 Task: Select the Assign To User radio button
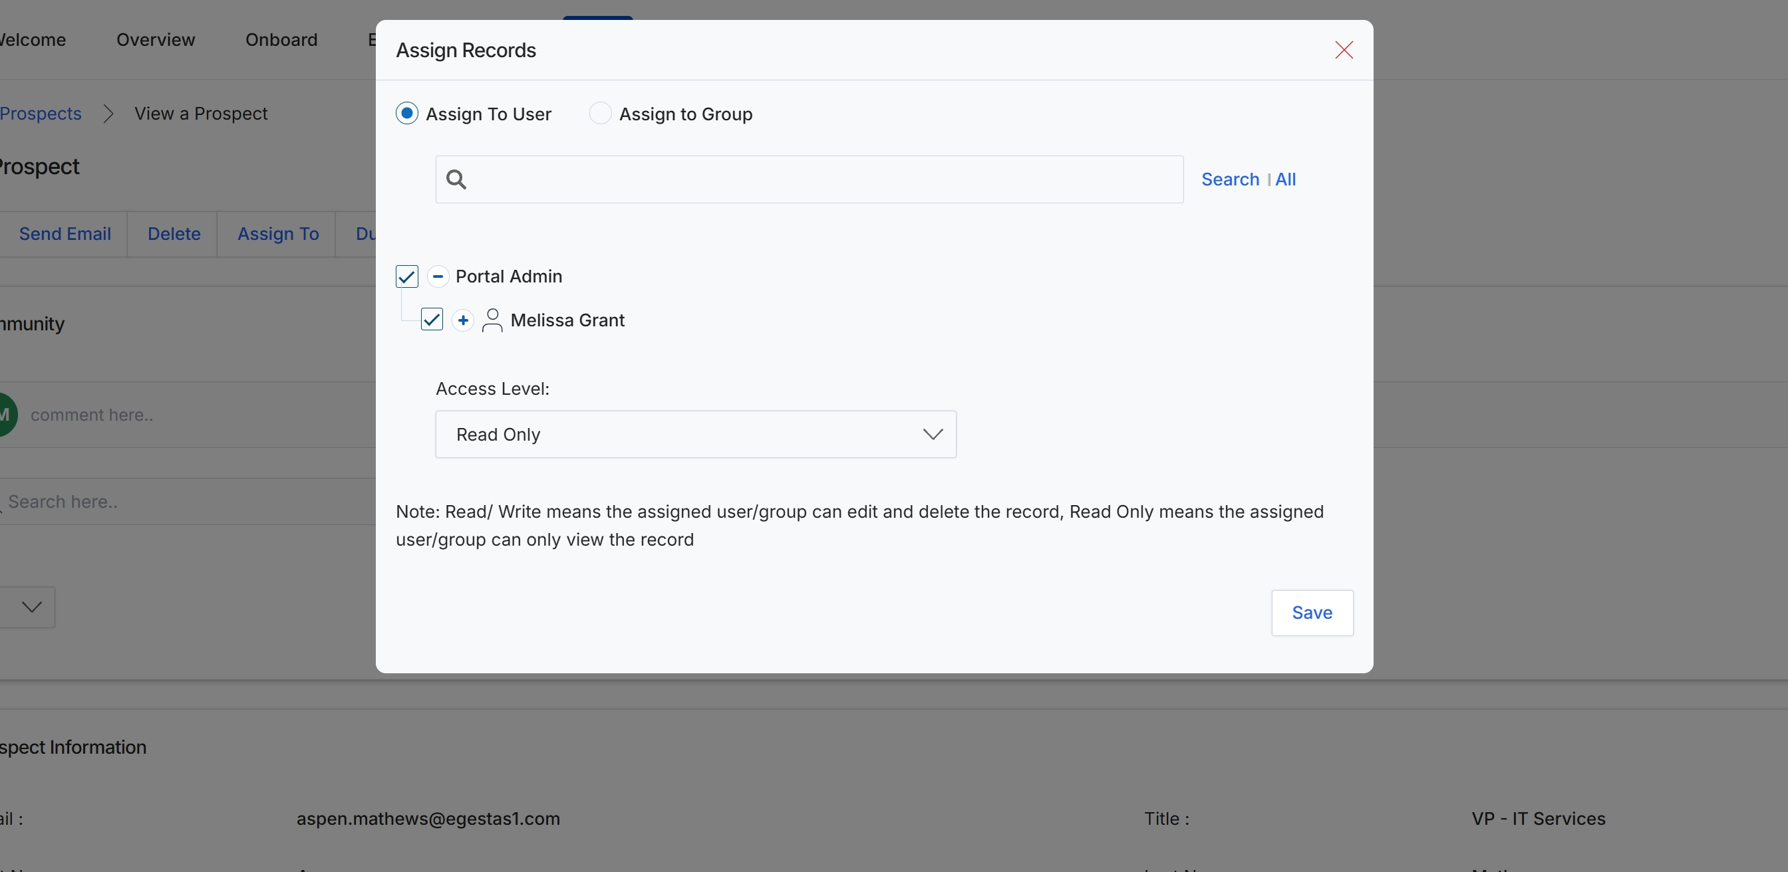406,113
